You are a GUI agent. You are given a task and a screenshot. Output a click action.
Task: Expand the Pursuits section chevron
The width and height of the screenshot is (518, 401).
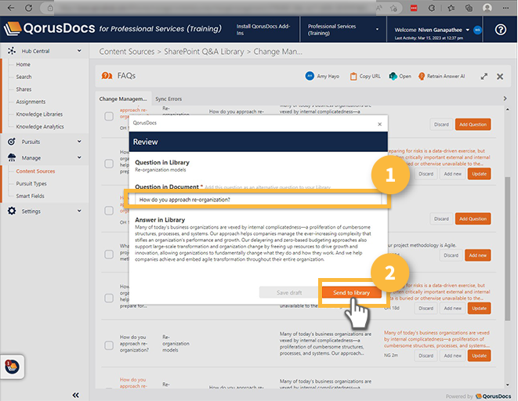(79, 141)
